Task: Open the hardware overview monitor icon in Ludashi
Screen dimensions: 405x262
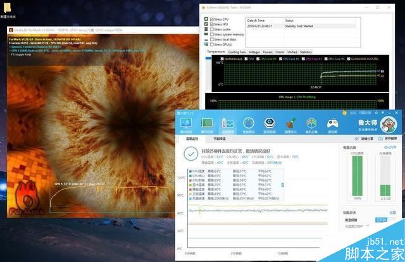Action: point(186,123)
